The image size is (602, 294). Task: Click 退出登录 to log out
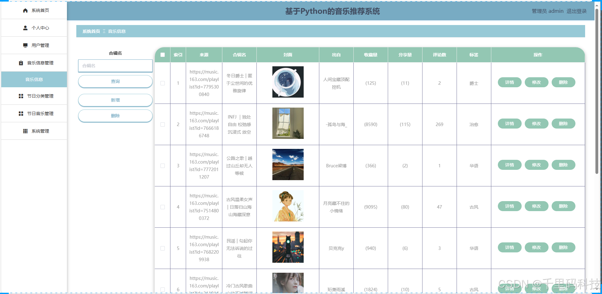click(577, 11)
